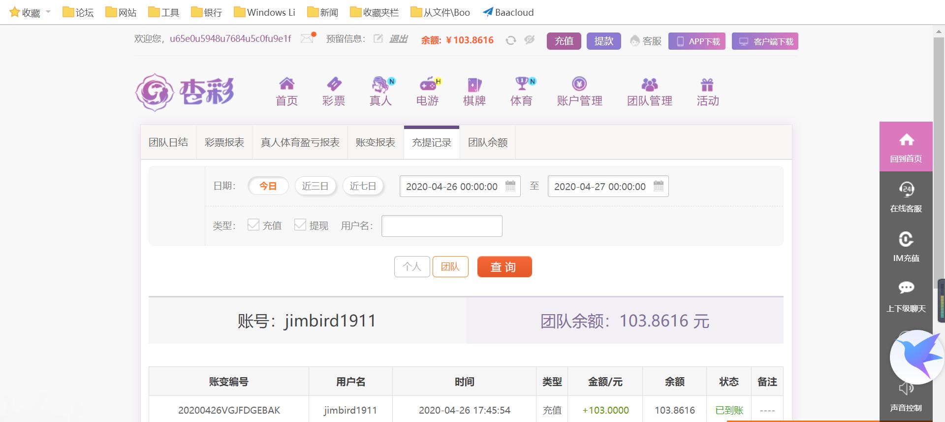Open 在线客服 sidebar icon
The height and width of the screenshot is (422, 945).
[x=906, y=196]
